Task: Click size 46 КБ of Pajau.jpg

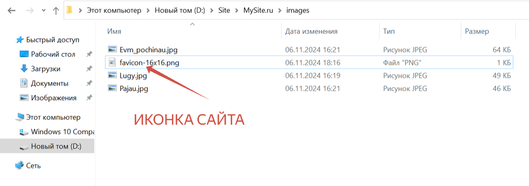Action: pyautogui.click(x=502, y=89)
